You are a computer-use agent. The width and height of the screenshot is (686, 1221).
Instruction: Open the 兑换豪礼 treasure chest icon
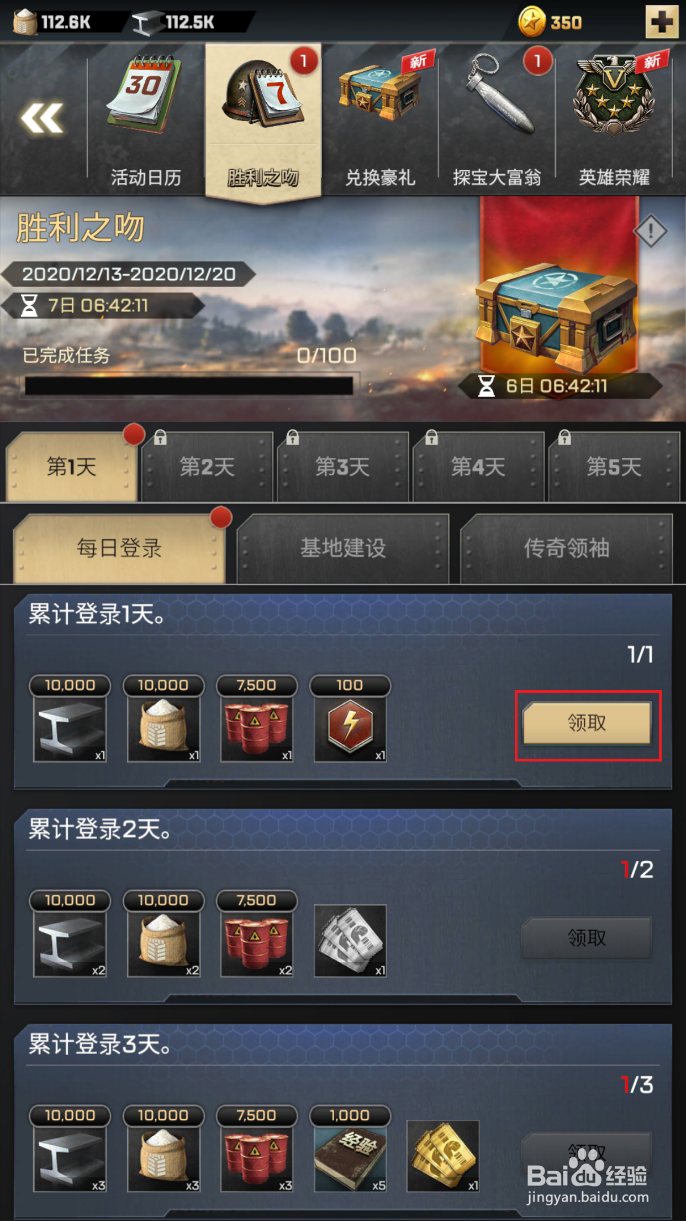click(x=380, y=88)
